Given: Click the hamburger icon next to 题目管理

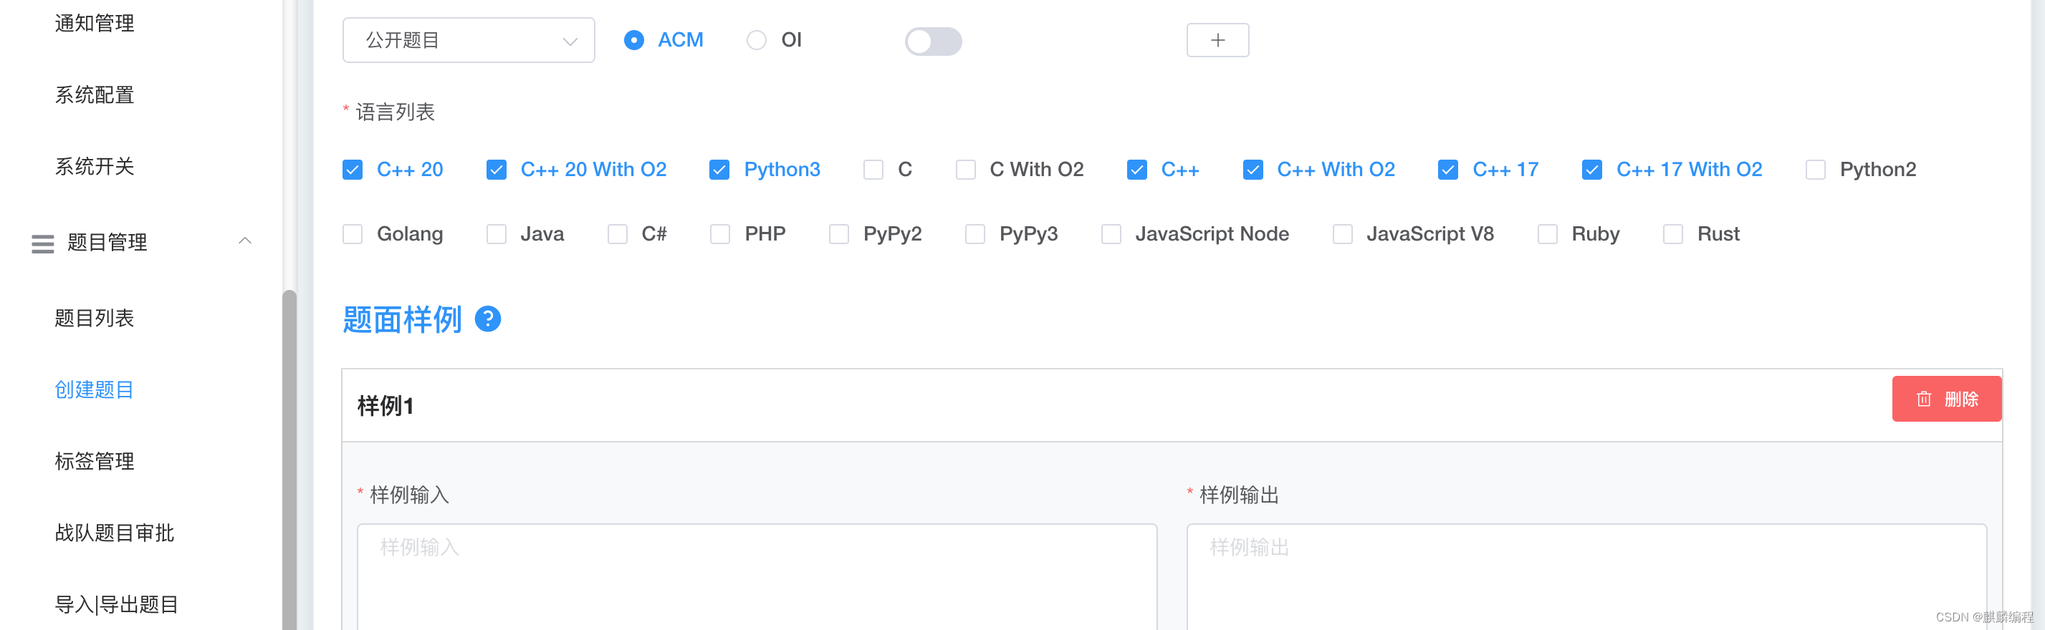Looking at the screenshot, I should pos(43,243).
